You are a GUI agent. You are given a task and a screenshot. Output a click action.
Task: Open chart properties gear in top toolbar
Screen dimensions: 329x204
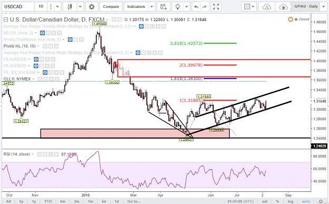tap(92, 7)
